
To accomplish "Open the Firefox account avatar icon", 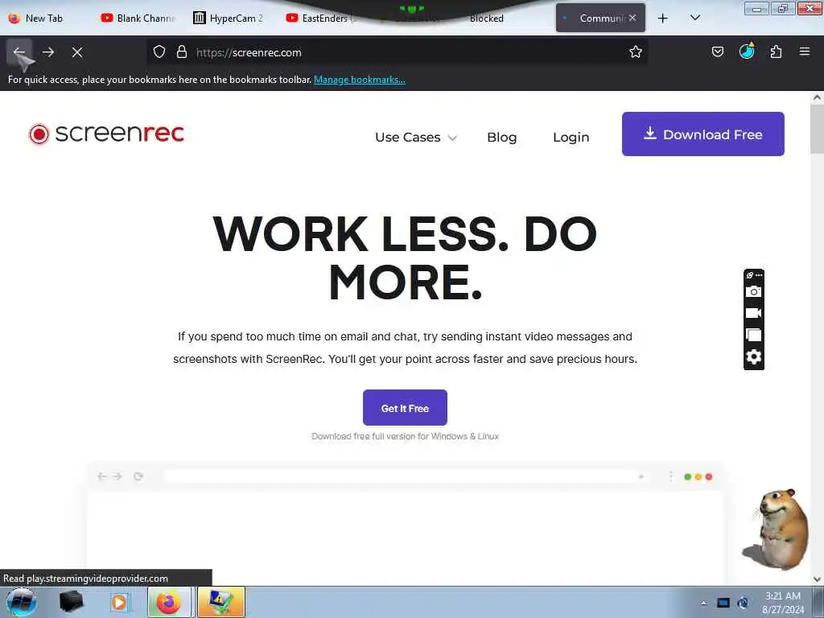I will (746, 51).
